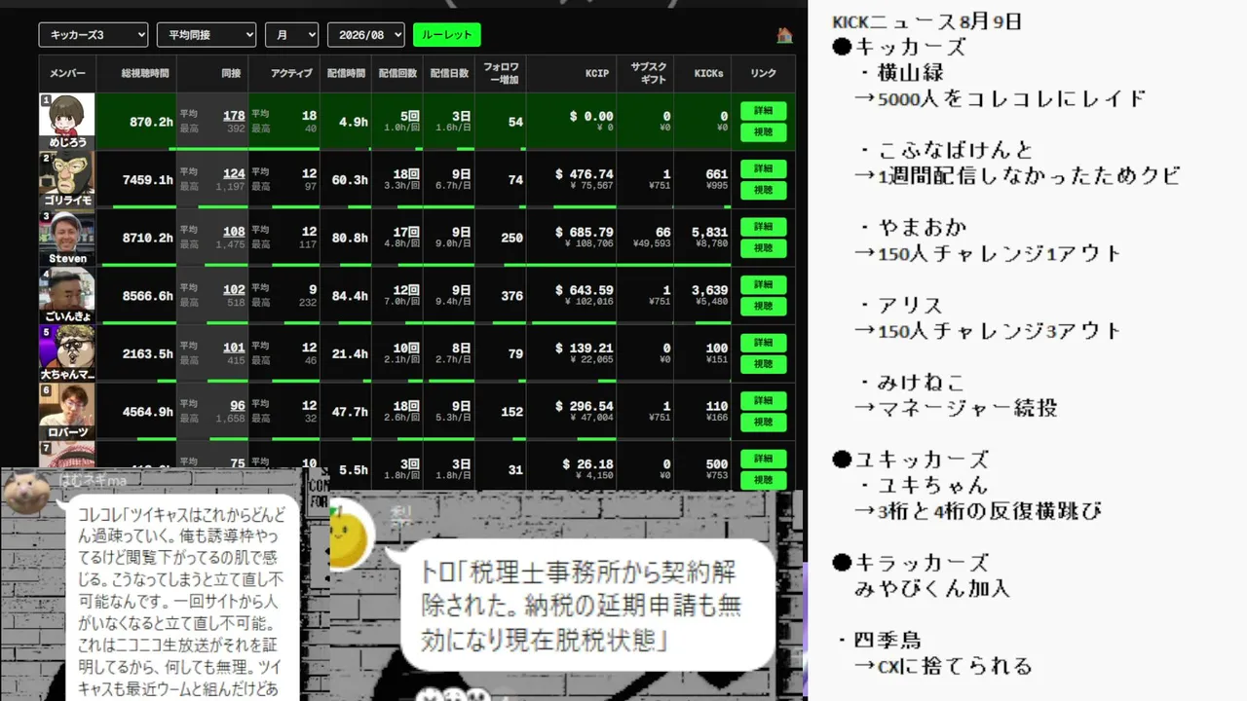Sort by the 配信時間 column header
The image size is (1247, 701).
[346, 73]
